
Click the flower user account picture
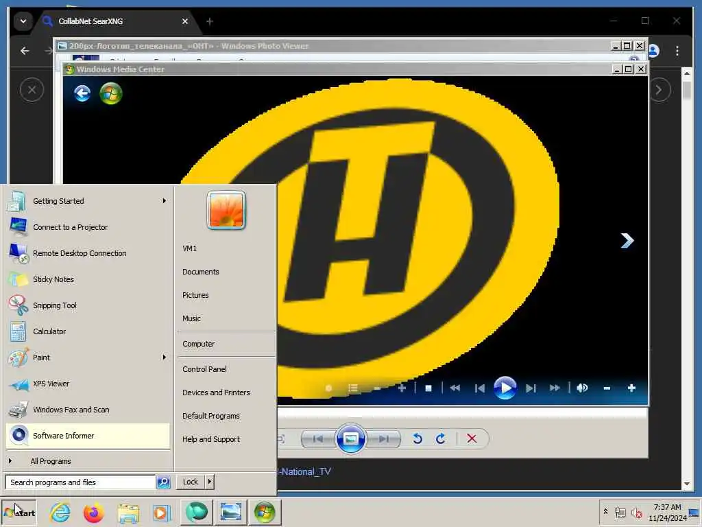[x=226, y=210]
